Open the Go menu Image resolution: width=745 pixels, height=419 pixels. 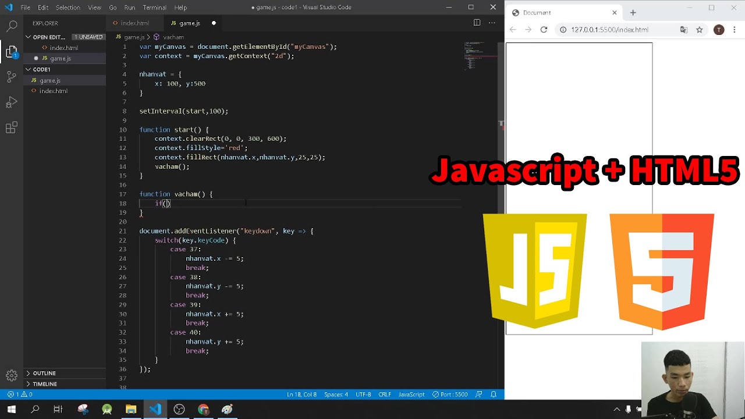pos(113,8)
